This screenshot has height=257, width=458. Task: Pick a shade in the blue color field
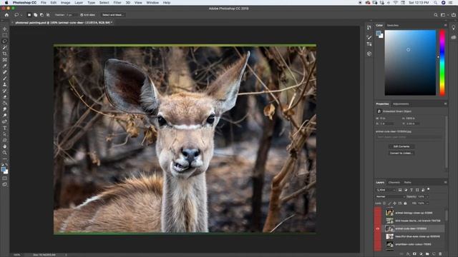410,63
